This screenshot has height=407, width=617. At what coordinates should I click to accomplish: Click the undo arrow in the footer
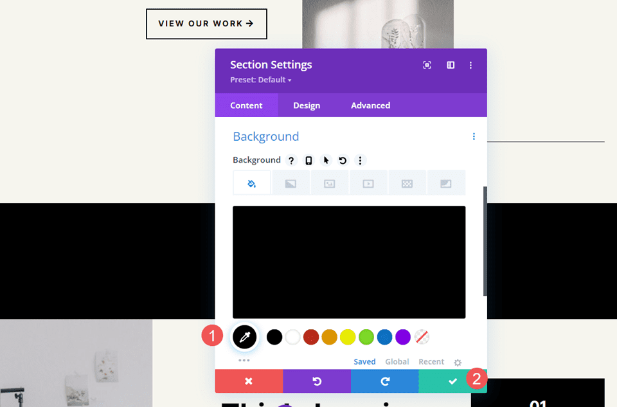[317, 380]
